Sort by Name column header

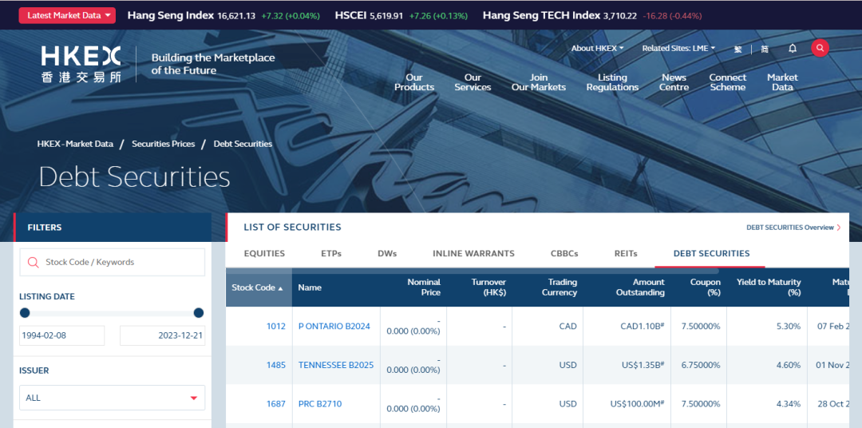point(310,287)
